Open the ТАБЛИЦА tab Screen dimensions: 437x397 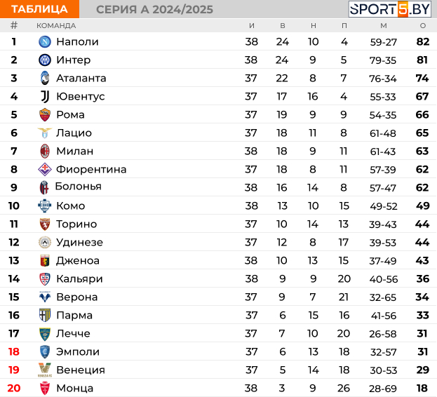pos(39,9)
